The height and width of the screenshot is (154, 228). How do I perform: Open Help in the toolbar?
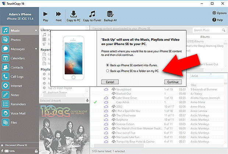[218, 20]
